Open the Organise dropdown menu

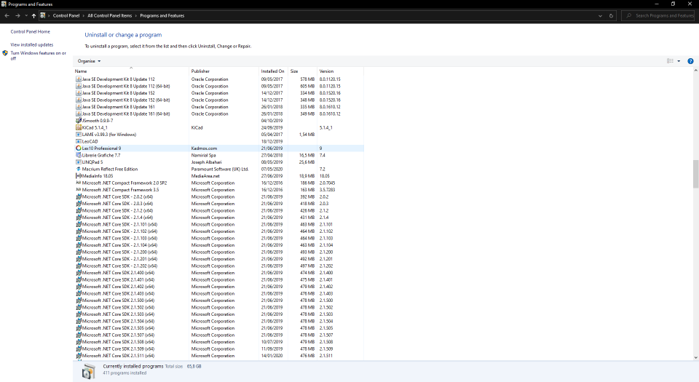pos(89,61)
